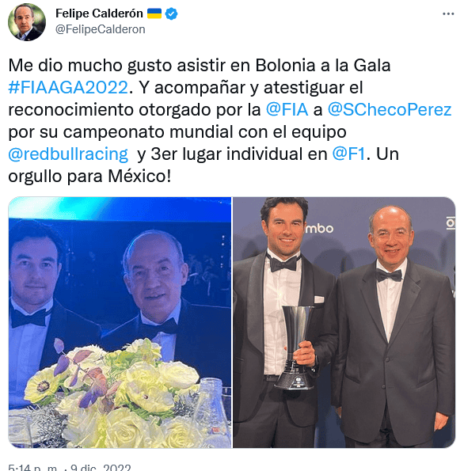This screenshot has height=471, width=464.
Task: Open the @F1 mention link
Action: 348,154
